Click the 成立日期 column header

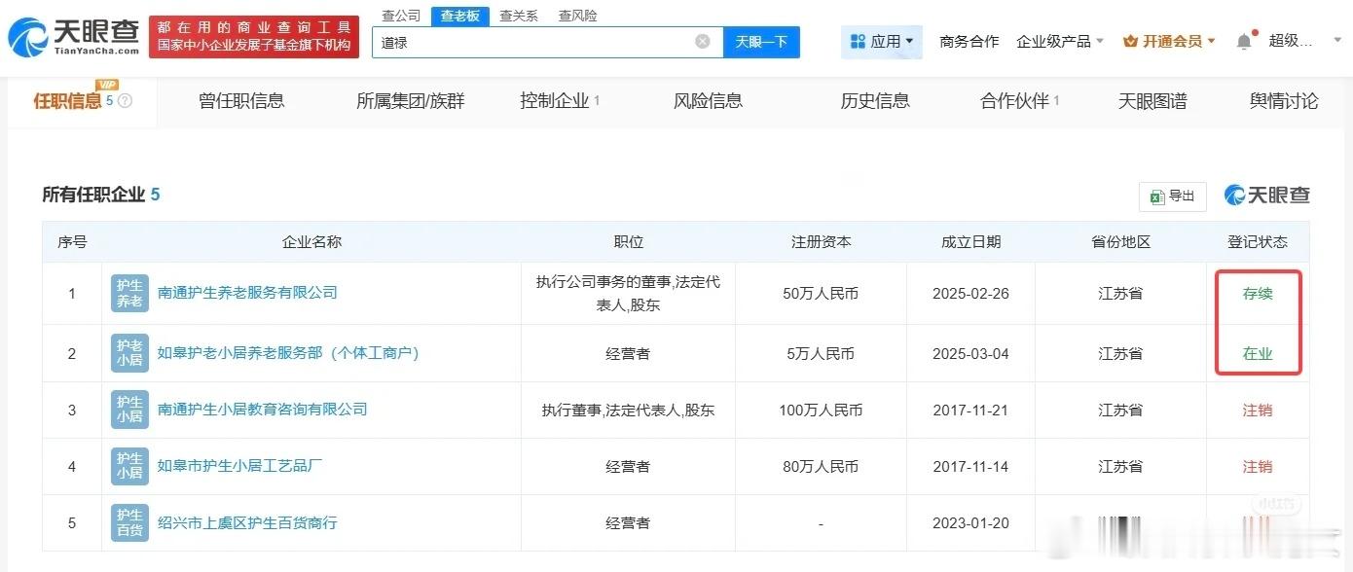coord(970,241)
